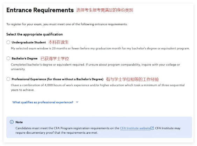Click 'To register for your exam' sentence
197x146 pixels.
coord(67,24)
